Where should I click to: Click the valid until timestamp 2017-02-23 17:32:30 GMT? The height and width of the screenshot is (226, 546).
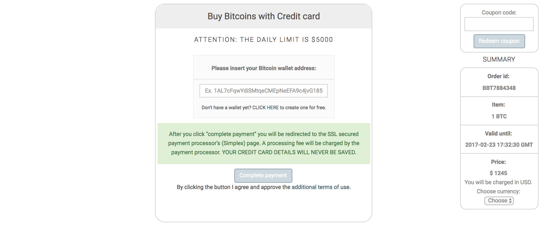499,145
